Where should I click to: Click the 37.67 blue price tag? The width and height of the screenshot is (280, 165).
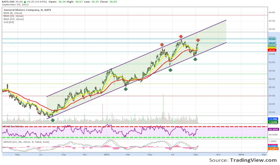[272, 39]
